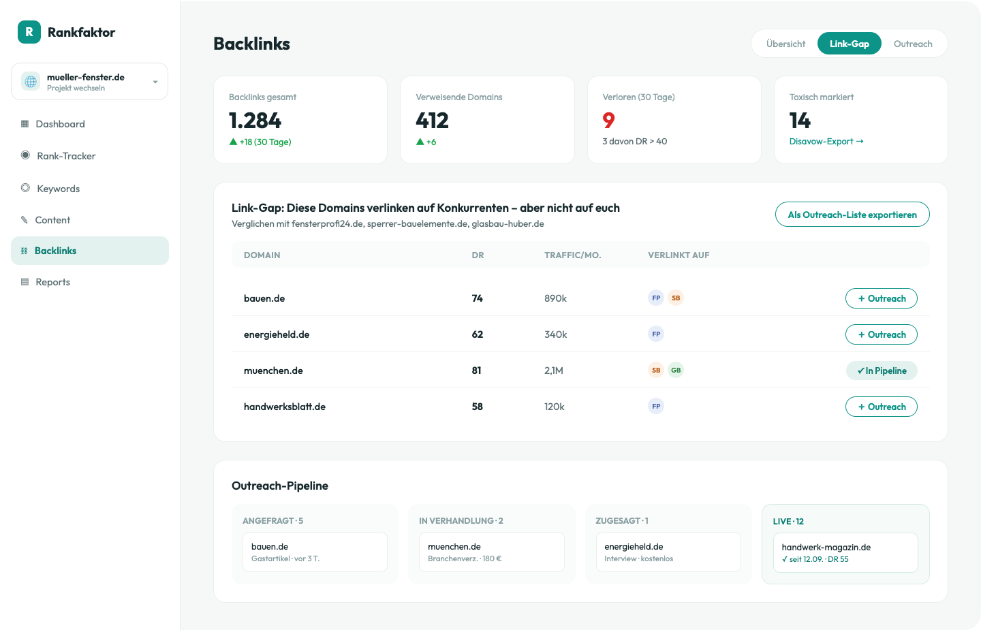Click the GB badge in the muenchen.de row
This screenshot has height=630, width=981.
676,370
